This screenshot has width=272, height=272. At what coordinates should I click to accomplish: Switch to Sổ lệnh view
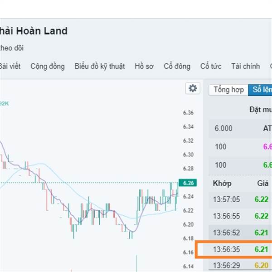click(260, 90)
